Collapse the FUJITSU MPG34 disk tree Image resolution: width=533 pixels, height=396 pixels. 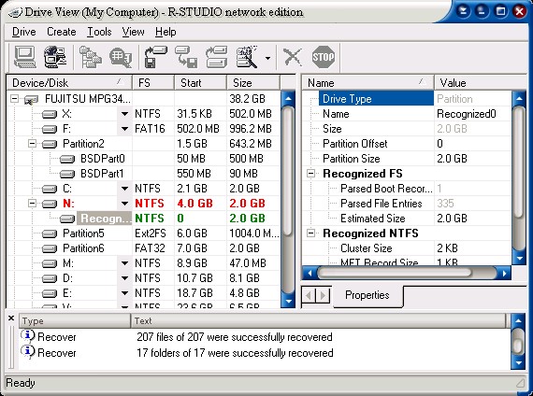pyautogui.click(x=14, y=99)
